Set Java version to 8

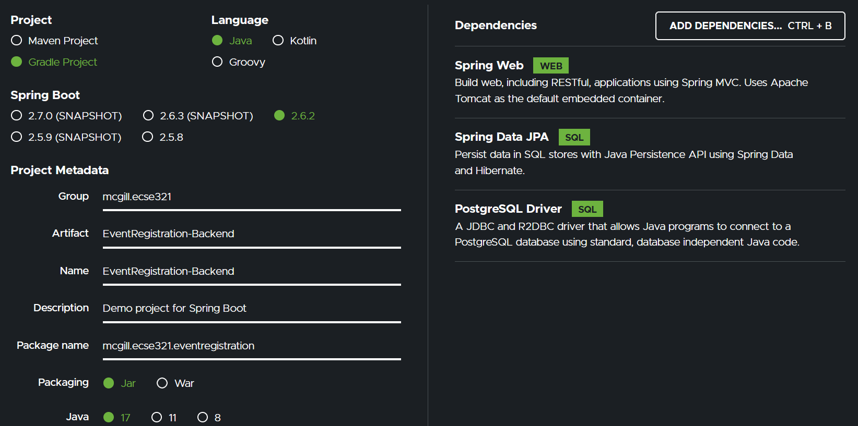(x=203, y=417)
